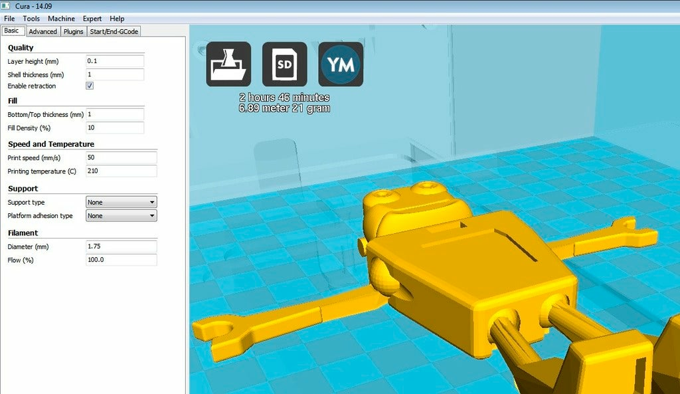The width and height of the screenshot is (680, 394).
Task: Open the Load model file icon
Action: click(228, 64)
